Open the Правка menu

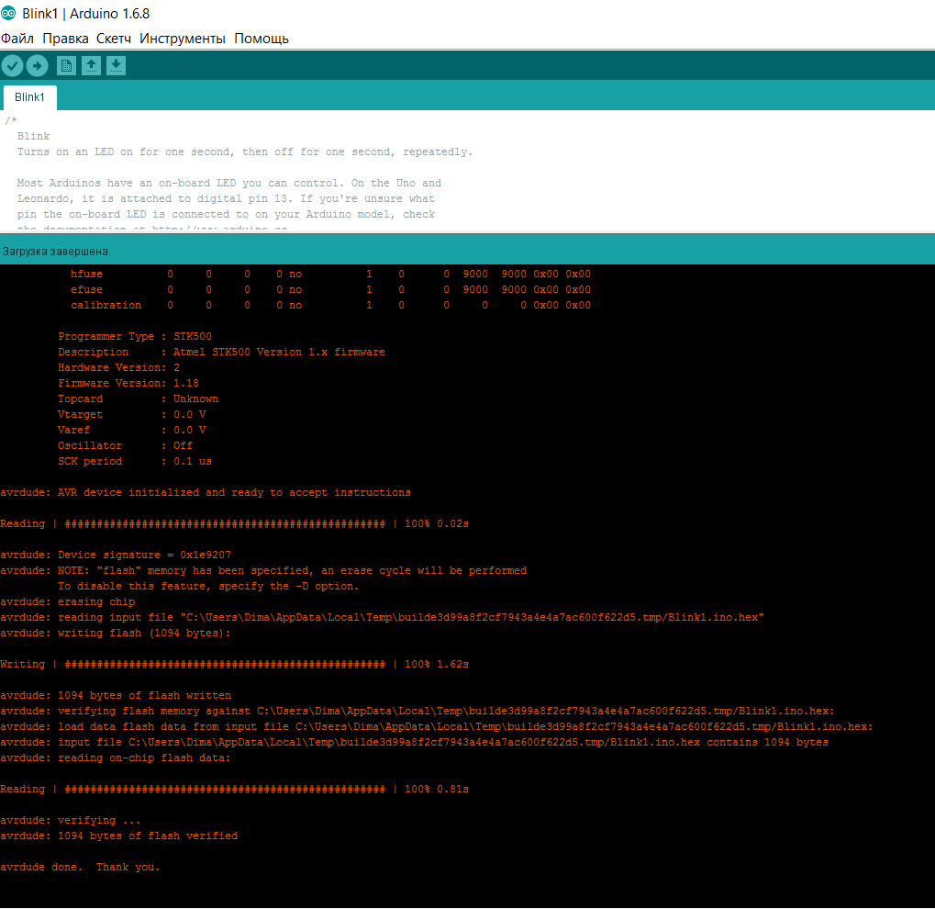(x=65, y=39)
